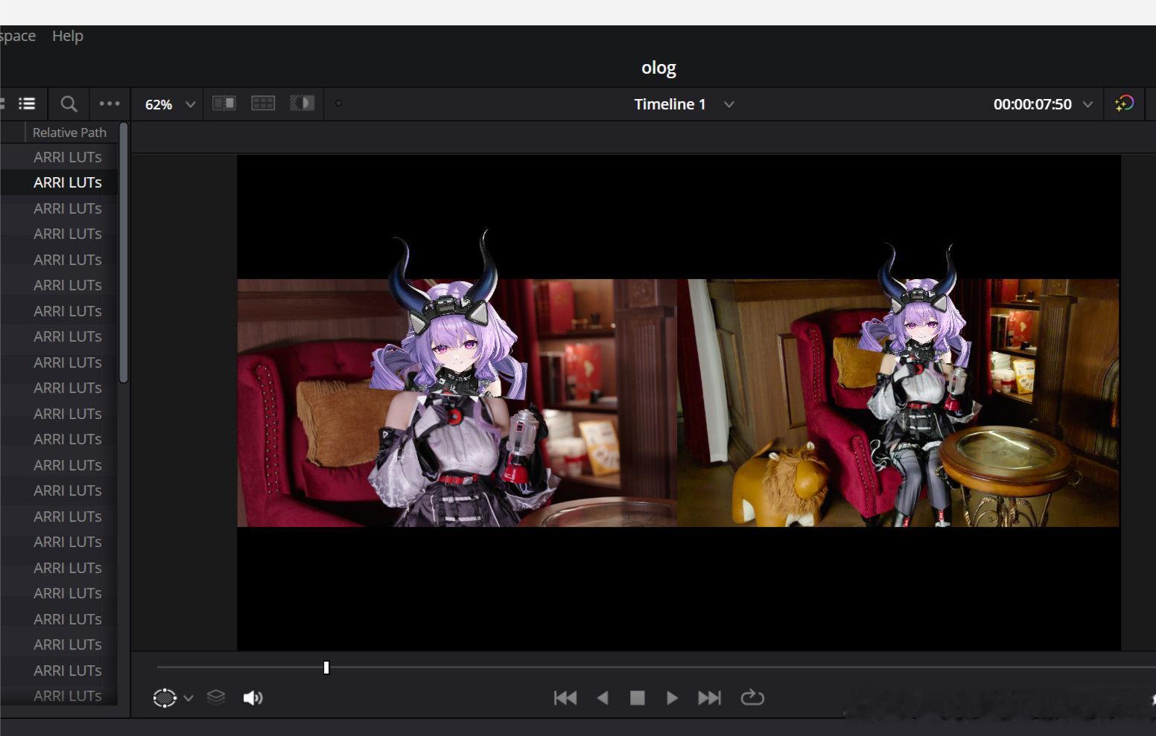Screen dimensions: 1156x736
Task: Click the stacked layers overlay icon
Action: coord(216,697)
